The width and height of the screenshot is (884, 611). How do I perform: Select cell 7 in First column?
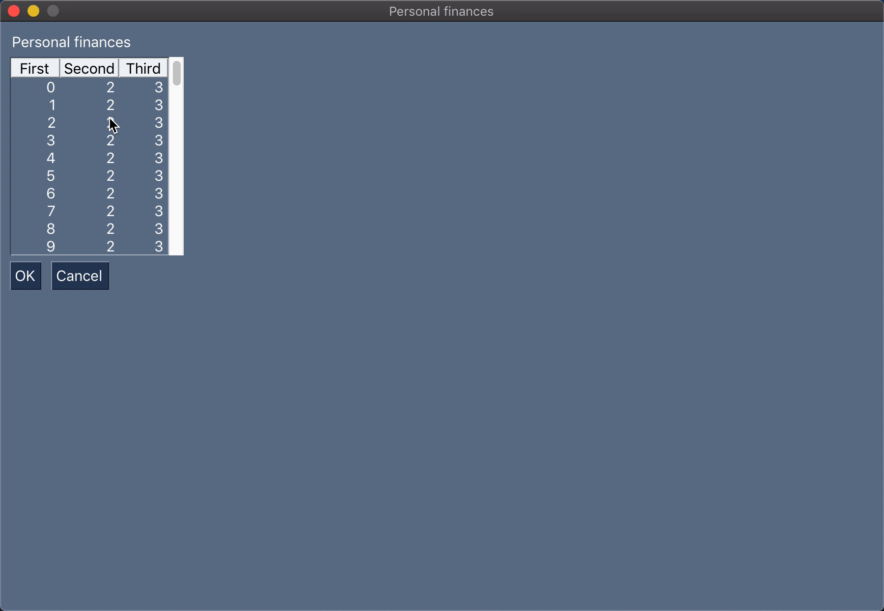(35, 211)
